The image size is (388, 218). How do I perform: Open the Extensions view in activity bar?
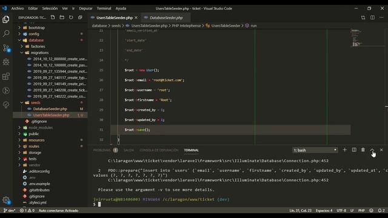[6, 76]
